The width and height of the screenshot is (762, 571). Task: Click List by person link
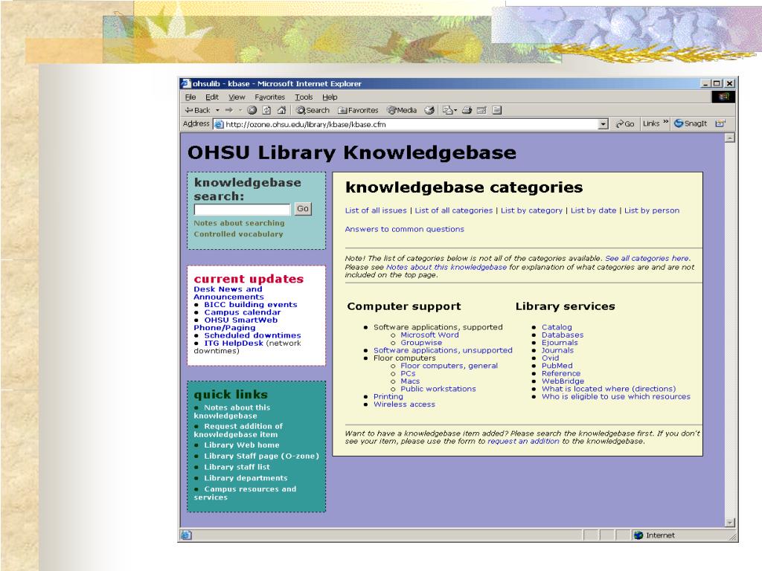pyautogui.click(x=652, y=210)
